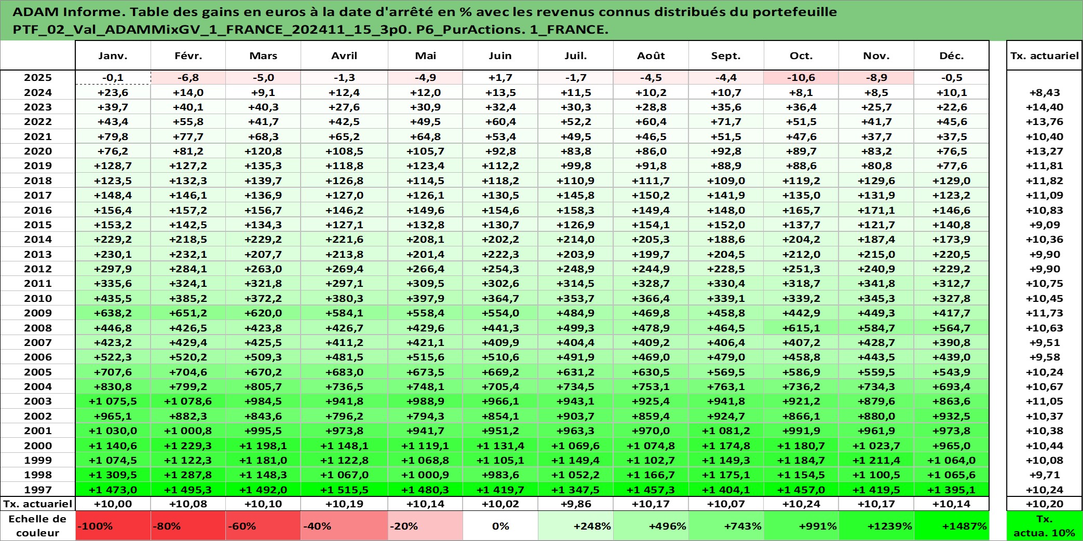Screen dimensions: 1083x541
Task: Click the ADAM Informe title banner text
Action: [425, 20]
